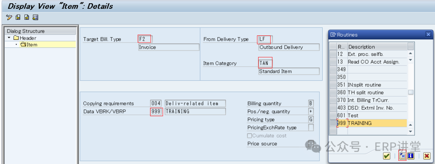Viewport: 435px width, 164px height.
Task: Click the Copying requirements field 004
Action: point(156,104)
